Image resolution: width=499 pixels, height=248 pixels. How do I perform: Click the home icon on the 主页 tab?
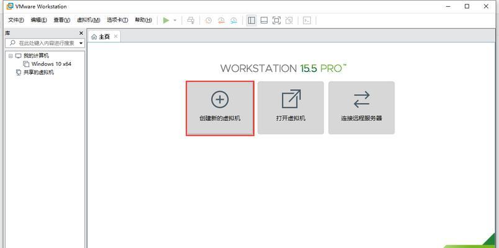(94, 37)
